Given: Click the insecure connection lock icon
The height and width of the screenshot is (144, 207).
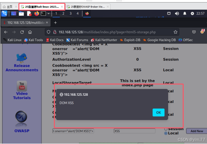Looking at the screenshot, I should coord(55,32).
